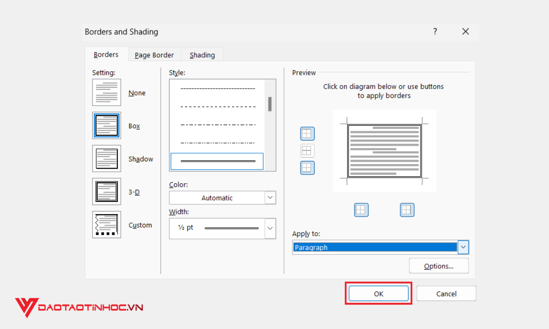The height and width of the screenshot is (329, 549).
Task: Switch to the Shading tab
Action: [202, 55]
